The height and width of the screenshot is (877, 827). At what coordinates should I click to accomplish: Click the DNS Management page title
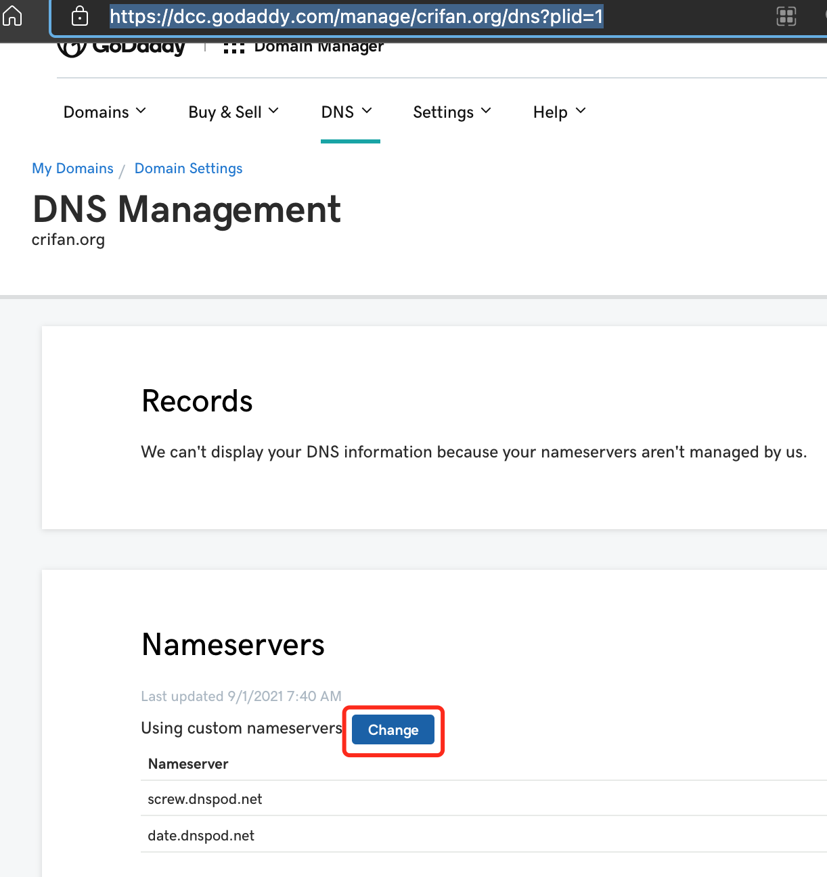[187, 209]
